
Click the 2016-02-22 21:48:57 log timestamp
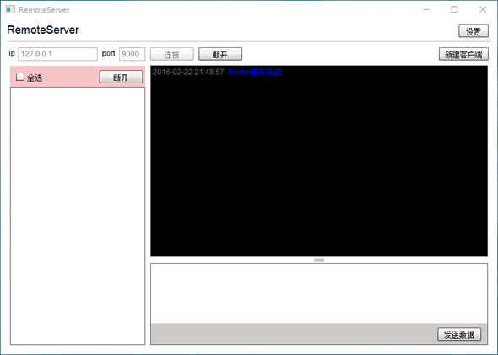188,72
